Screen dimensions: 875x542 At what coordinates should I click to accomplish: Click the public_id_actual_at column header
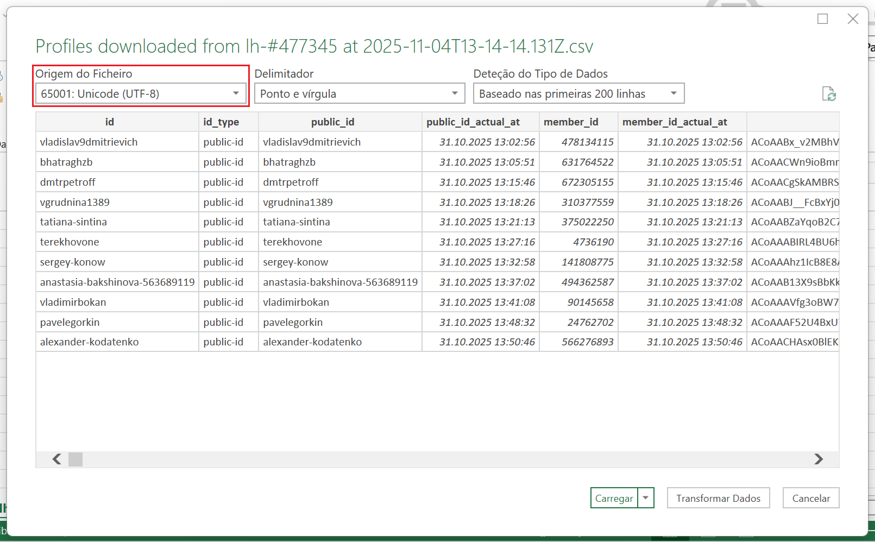(473, 122)
